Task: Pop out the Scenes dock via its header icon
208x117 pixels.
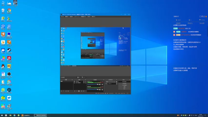Action: pos(72,80)
